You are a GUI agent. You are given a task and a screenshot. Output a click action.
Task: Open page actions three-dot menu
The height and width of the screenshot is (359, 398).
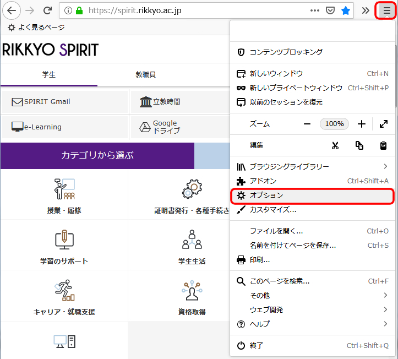pos(315,10)
